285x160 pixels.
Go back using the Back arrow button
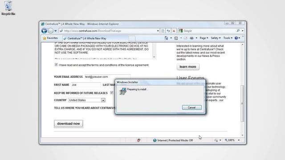[44, 31]
